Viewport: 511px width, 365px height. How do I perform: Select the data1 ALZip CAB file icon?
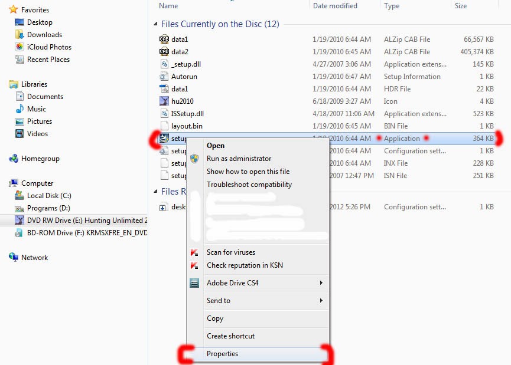165,39
